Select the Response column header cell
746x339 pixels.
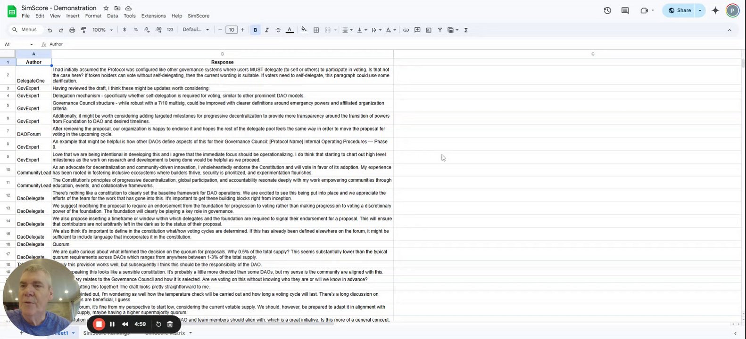pyautogui.click(x=222, y=62)
